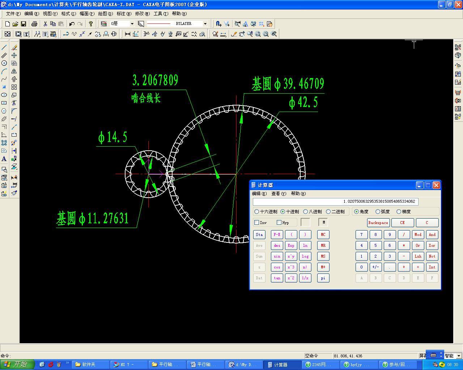
Task: Select the Rectangle drawing tool
Action: pos(4,103)
